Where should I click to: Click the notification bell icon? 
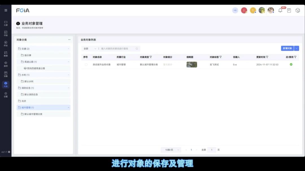click(x=280, y=10)
